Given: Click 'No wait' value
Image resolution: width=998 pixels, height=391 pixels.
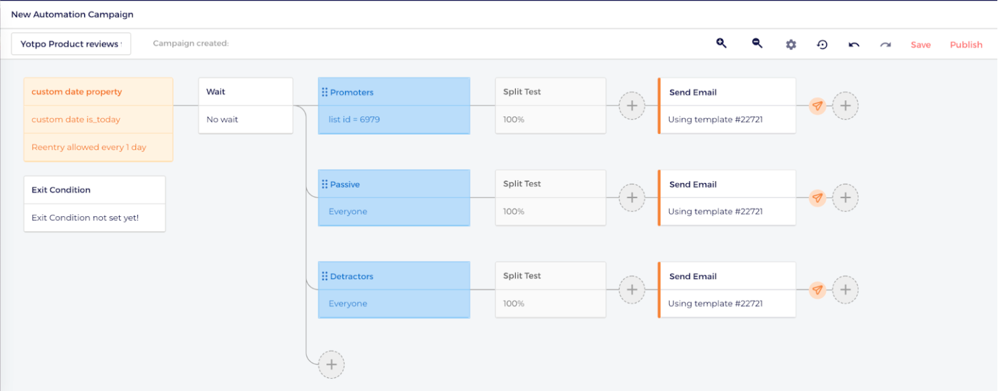Looking at the screenshot, I should point(222,119).
